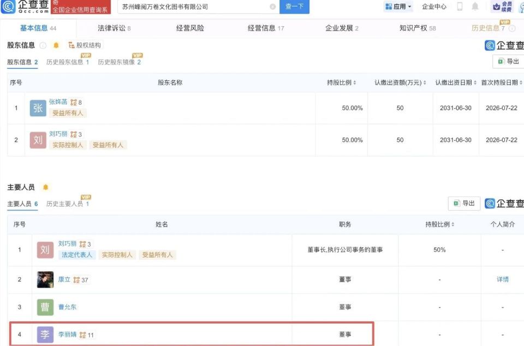Viewport: 524px width, 346px height.
Task: Click 张 avatar in shareholder table
Action: pyautogui.click(x=38, y=108)
